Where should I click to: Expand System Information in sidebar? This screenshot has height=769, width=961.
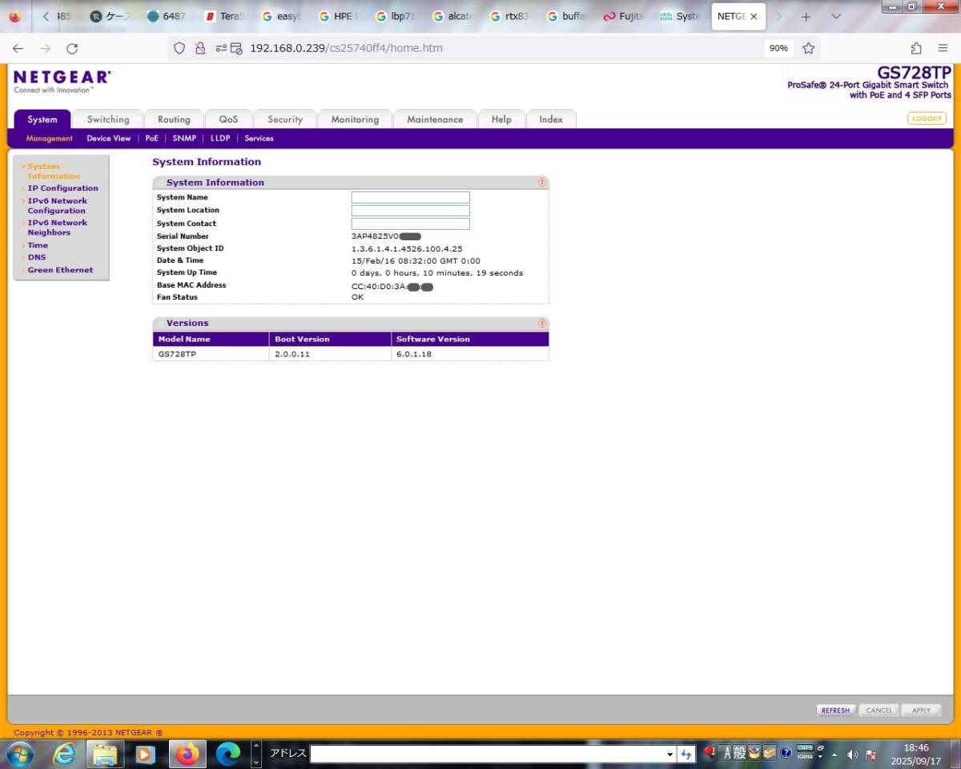pos(54,171)
